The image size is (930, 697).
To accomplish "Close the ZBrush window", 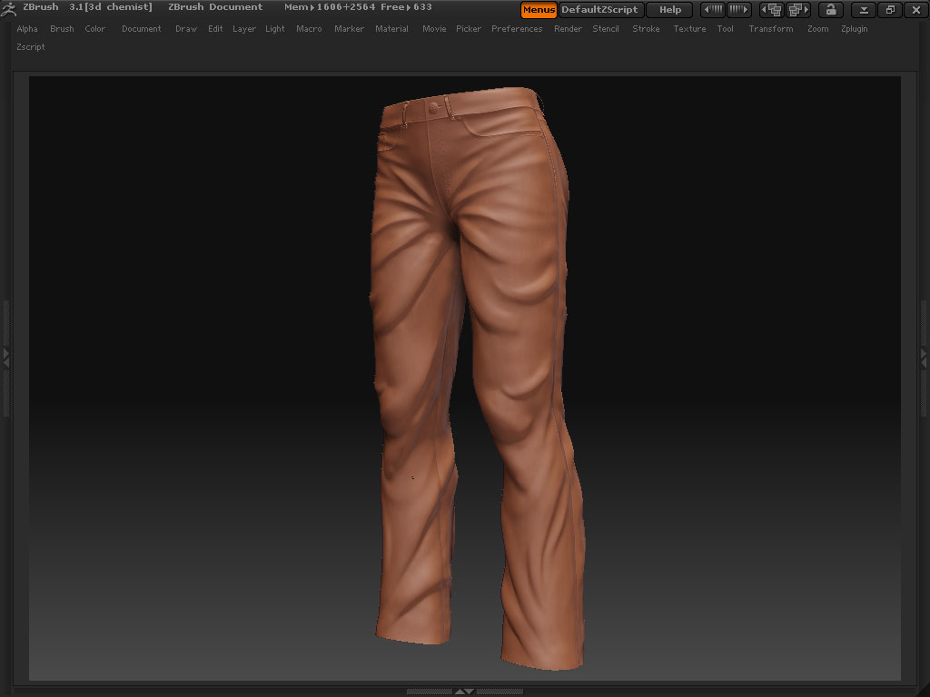I will 915,9.
